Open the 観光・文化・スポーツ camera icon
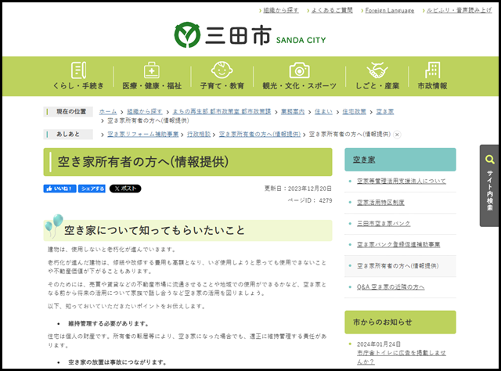Image resolution: width=501 pixels, height=371 pixels. (299, 70)
